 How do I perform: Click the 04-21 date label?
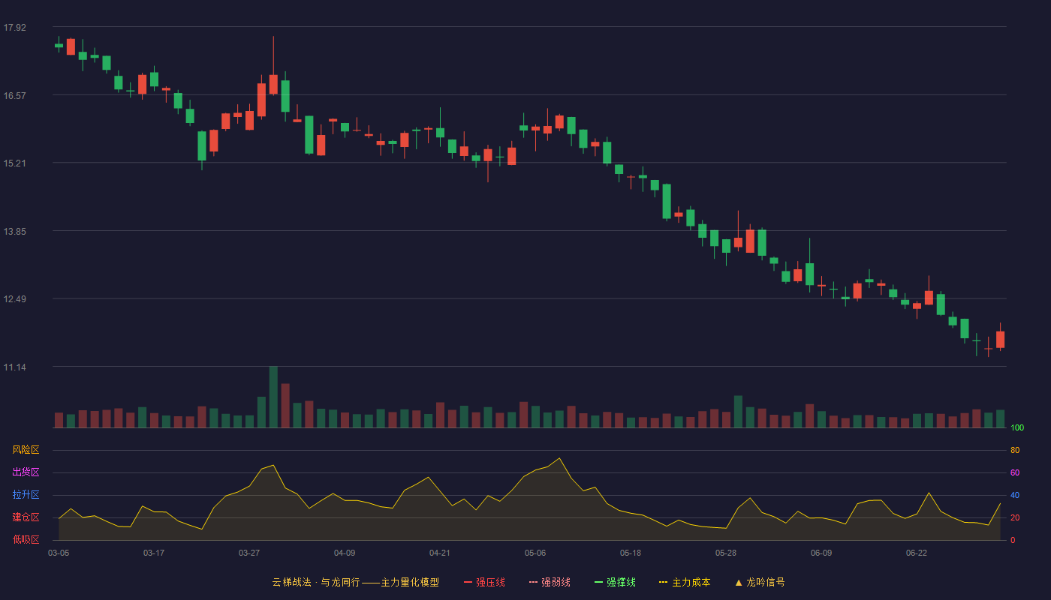point(440,553)
